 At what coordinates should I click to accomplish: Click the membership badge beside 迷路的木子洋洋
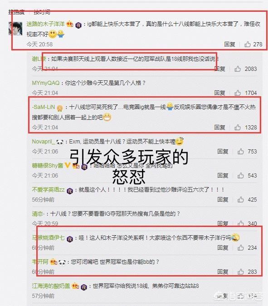tap(69, 24)
